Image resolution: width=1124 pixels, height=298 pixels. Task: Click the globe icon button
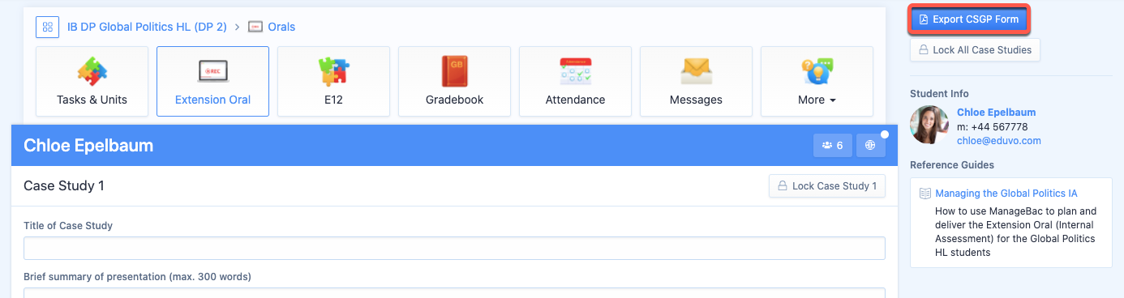870,146
